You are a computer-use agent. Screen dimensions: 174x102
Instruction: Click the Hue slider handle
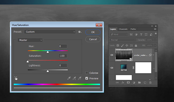[x=48, y=52]
